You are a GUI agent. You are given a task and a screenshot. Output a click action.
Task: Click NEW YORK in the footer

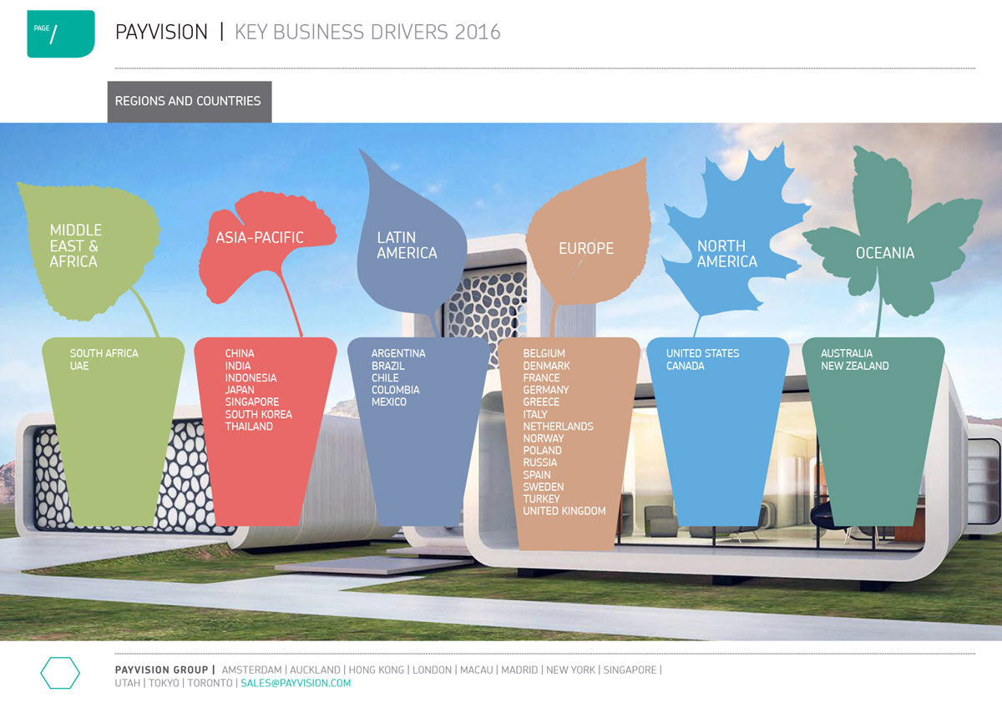point(570,670)
